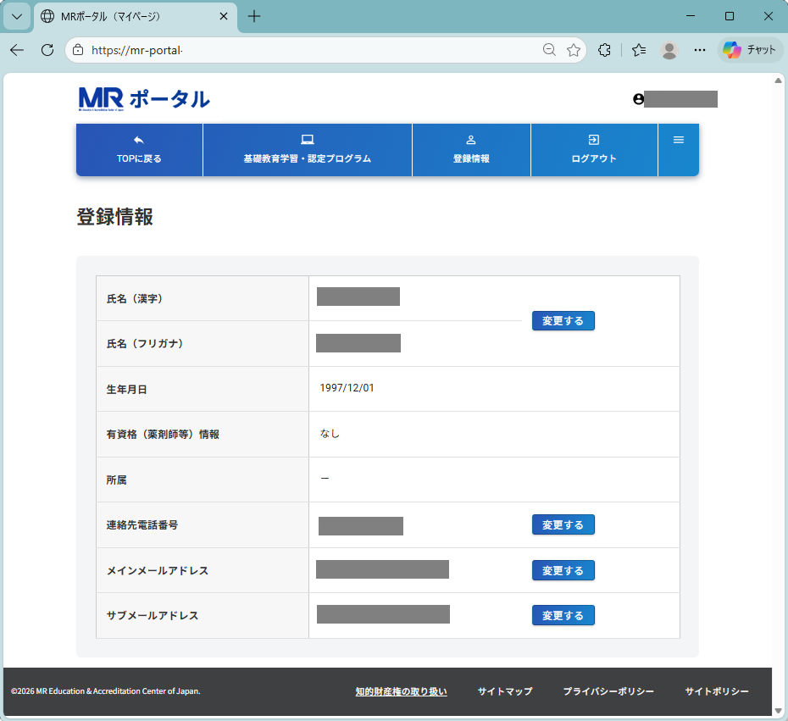Open the zoom magnifier icon in the address bar

tap(549, 50)
